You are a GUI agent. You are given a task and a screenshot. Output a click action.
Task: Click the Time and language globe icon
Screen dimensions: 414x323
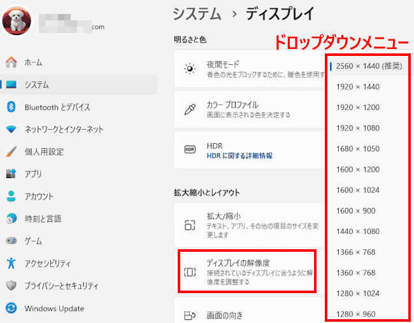tap(11, 218)
